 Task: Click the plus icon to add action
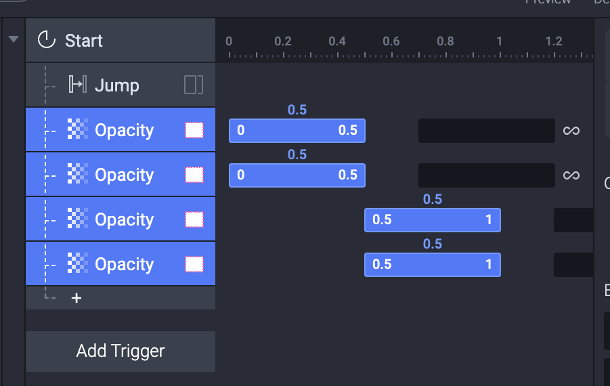click(x=77, y=298)
